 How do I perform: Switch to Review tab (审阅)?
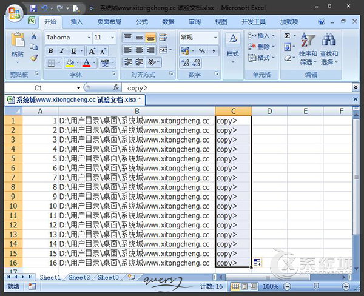195,22
